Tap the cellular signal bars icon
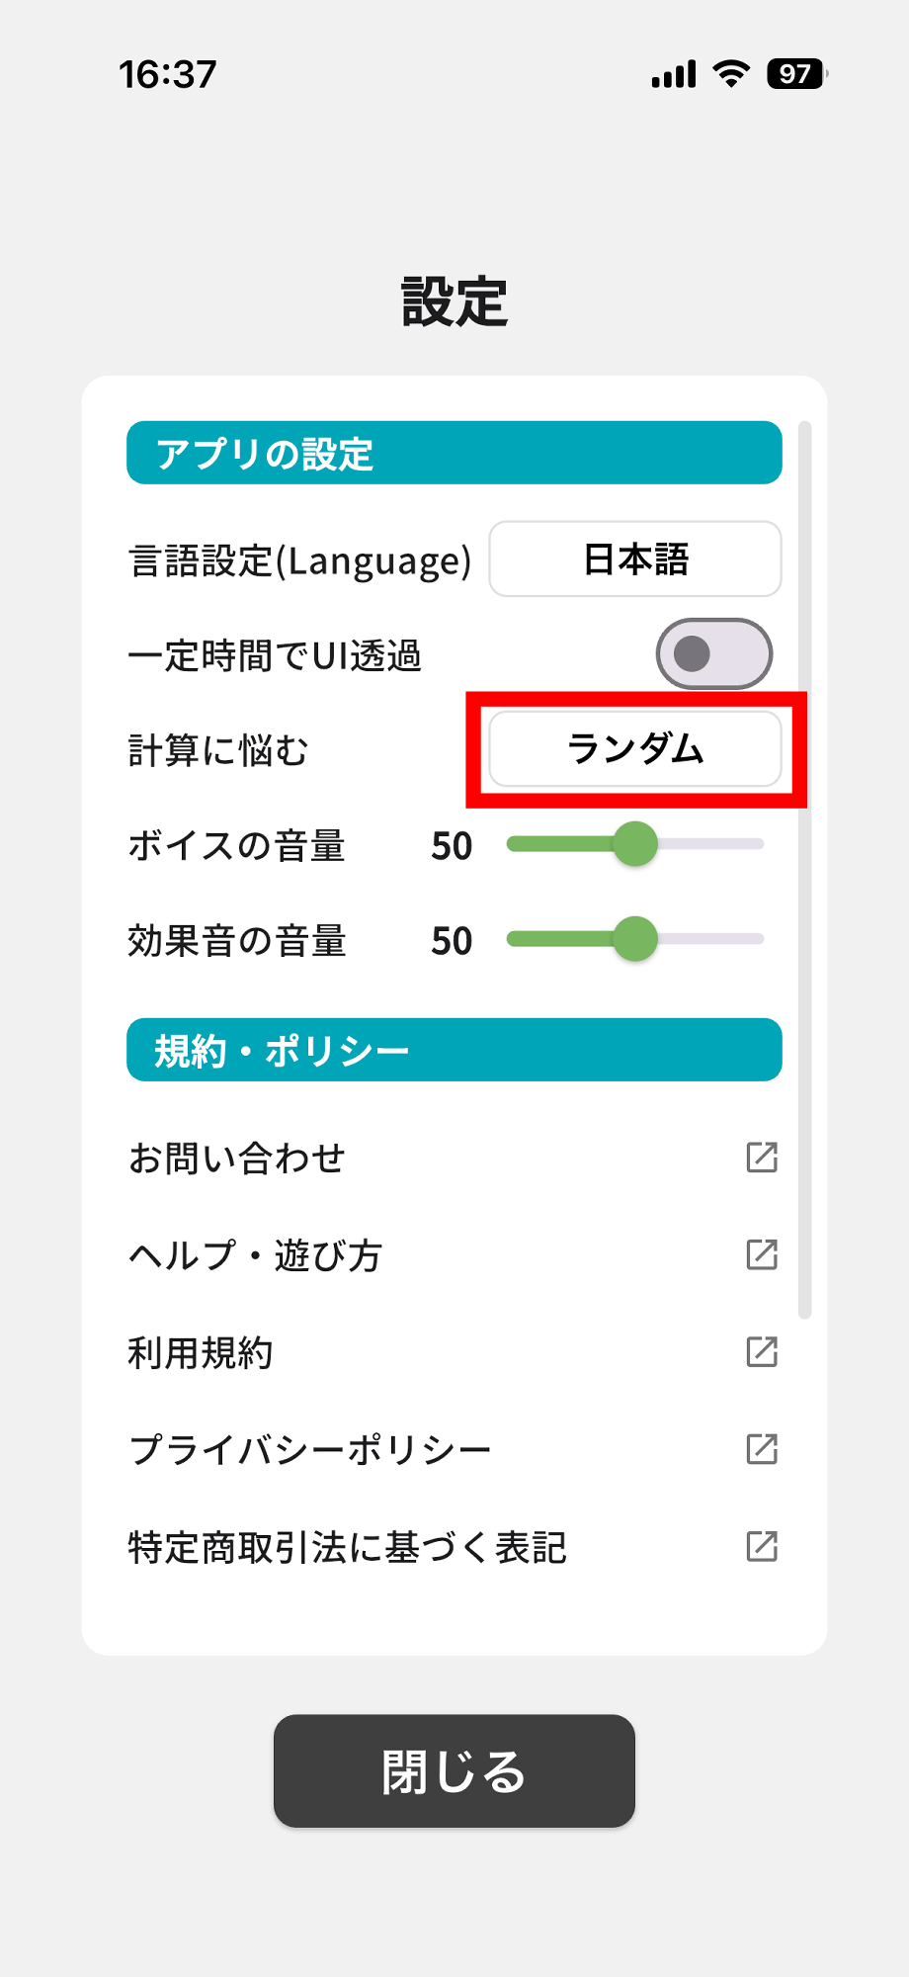This screenshot has height=1977, width=909. (x=674, y=74)
